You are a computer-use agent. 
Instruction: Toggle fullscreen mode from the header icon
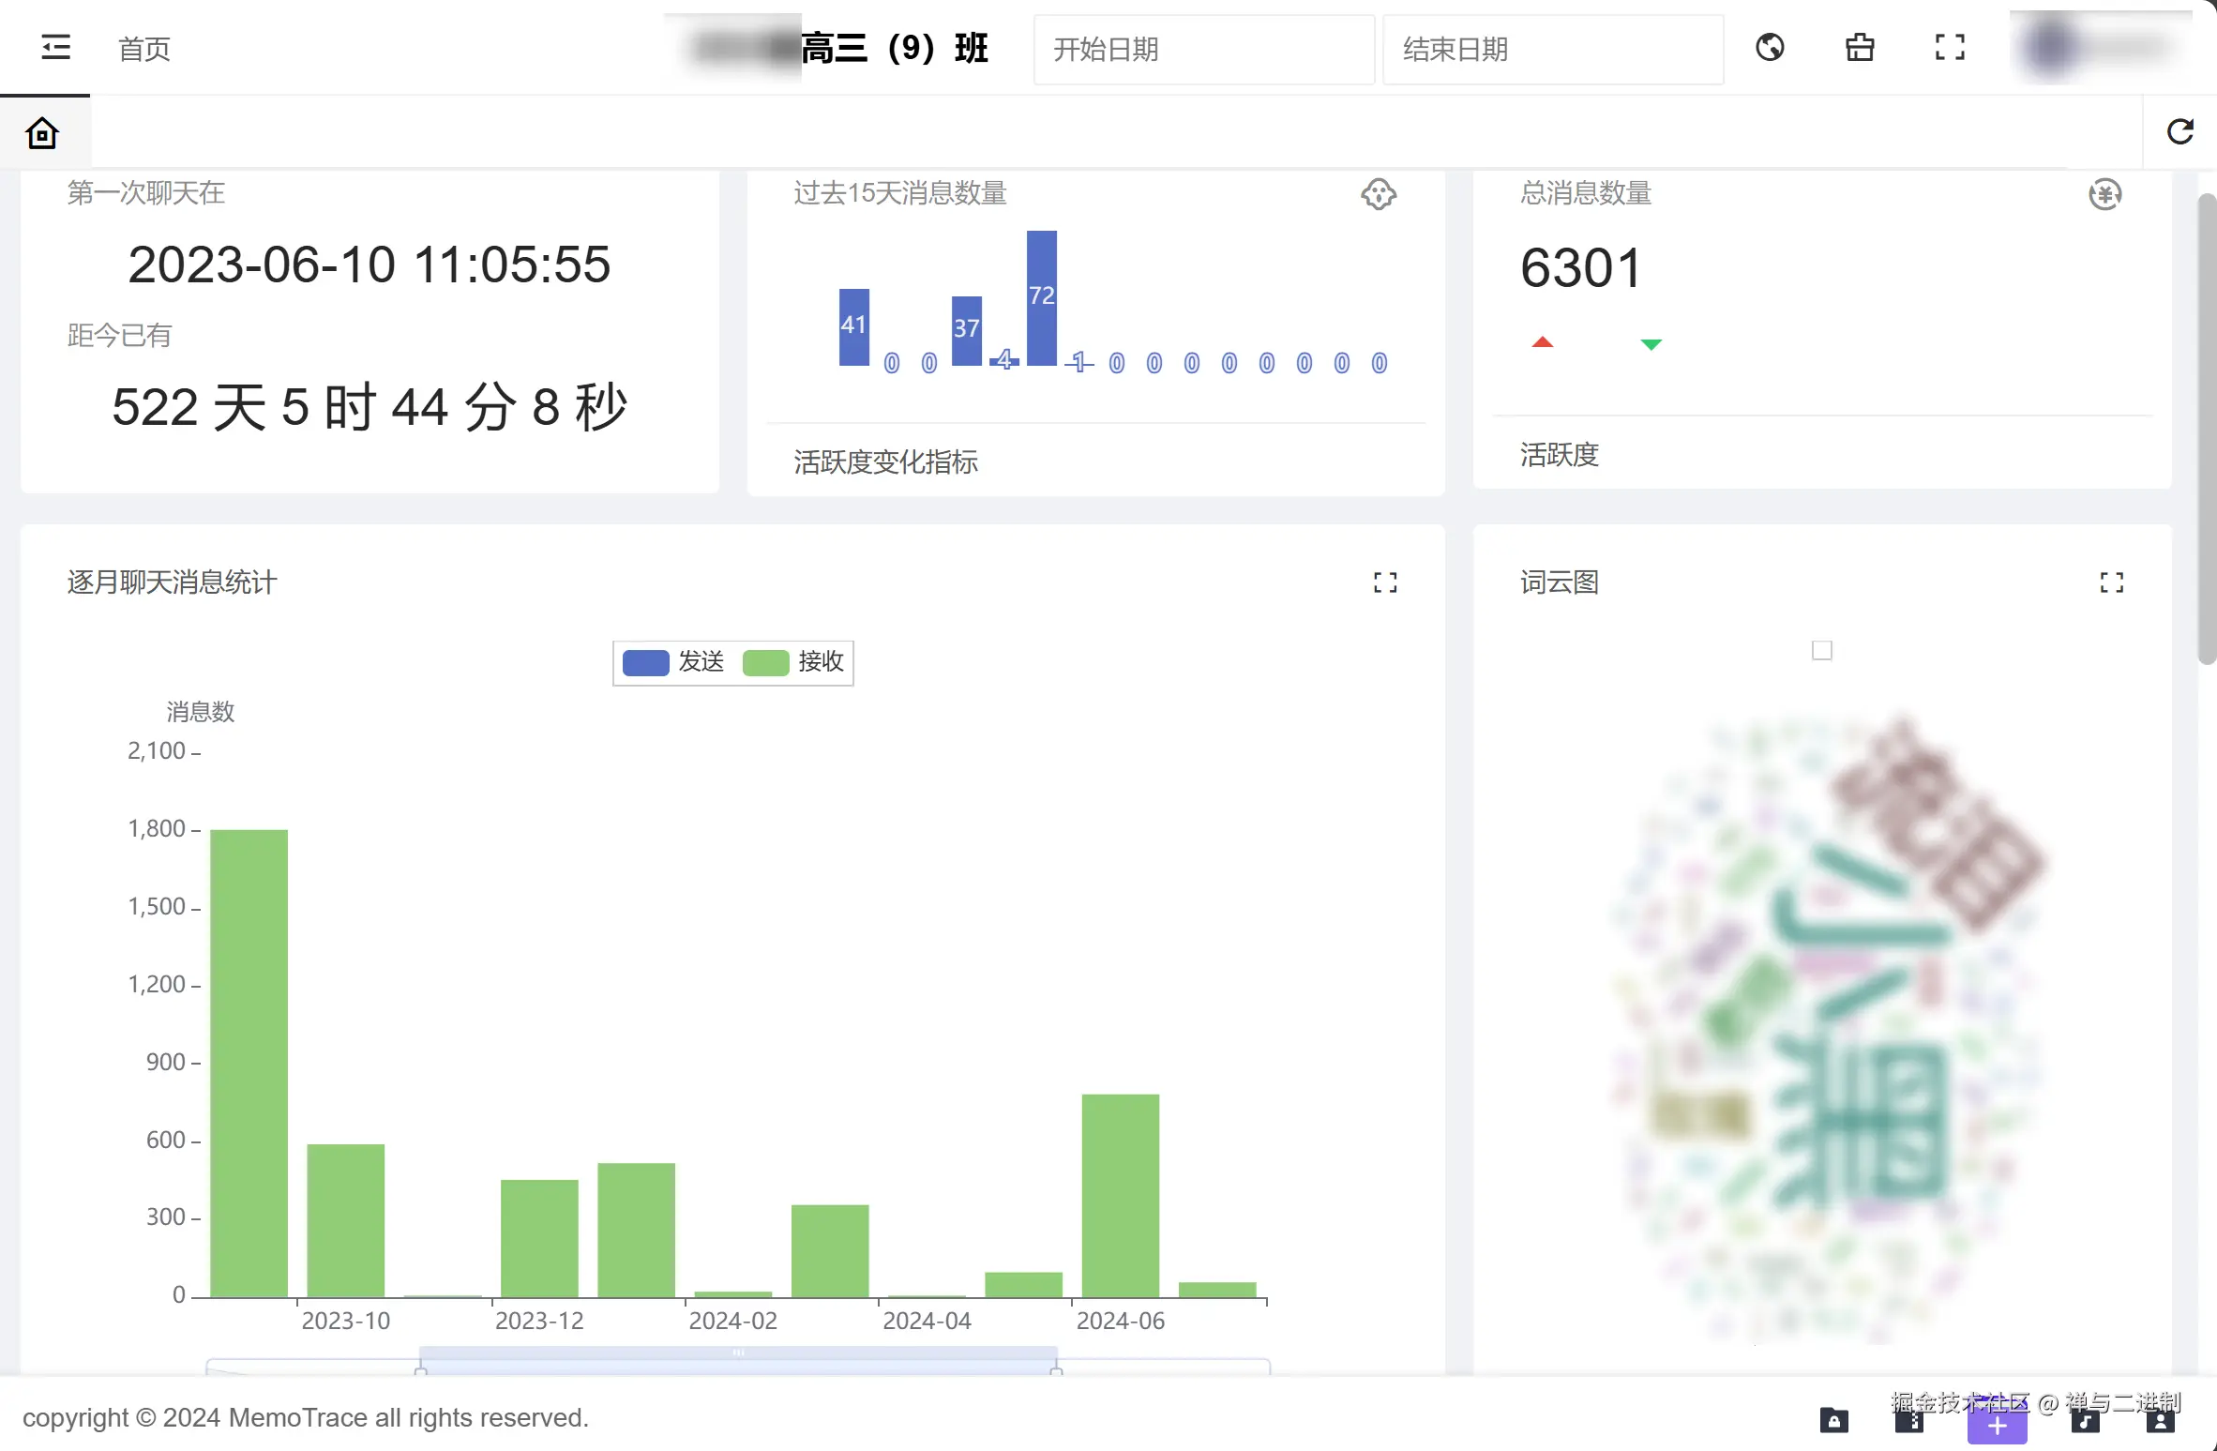point(1950,47)
